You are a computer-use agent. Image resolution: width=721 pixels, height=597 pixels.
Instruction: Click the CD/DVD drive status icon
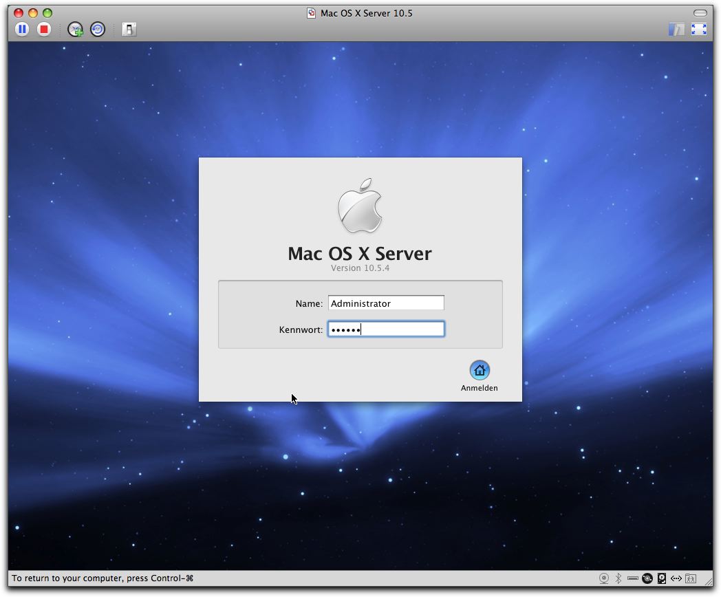click(647, 578)
